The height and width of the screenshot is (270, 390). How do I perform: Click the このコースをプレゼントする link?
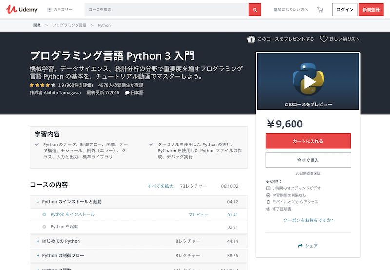click(286, 39)
